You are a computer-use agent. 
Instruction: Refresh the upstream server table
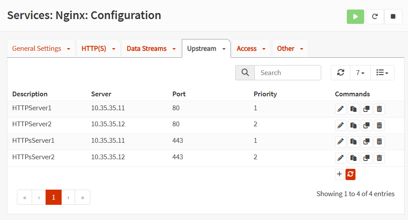point(341,72)
